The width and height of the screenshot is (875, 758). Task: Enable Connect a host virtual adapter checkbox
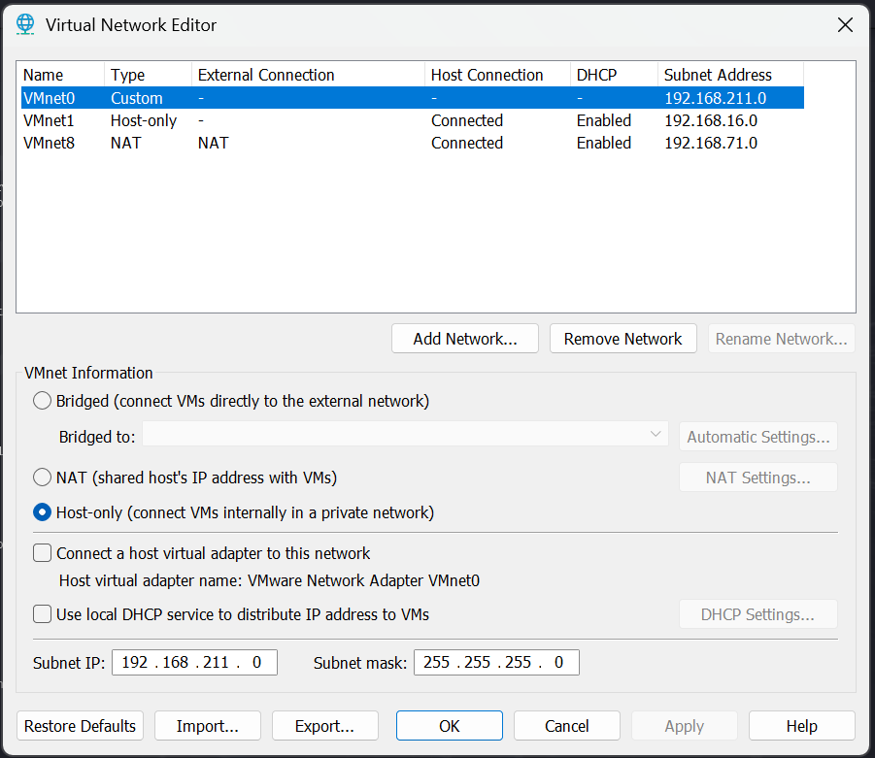coord(42,553)
